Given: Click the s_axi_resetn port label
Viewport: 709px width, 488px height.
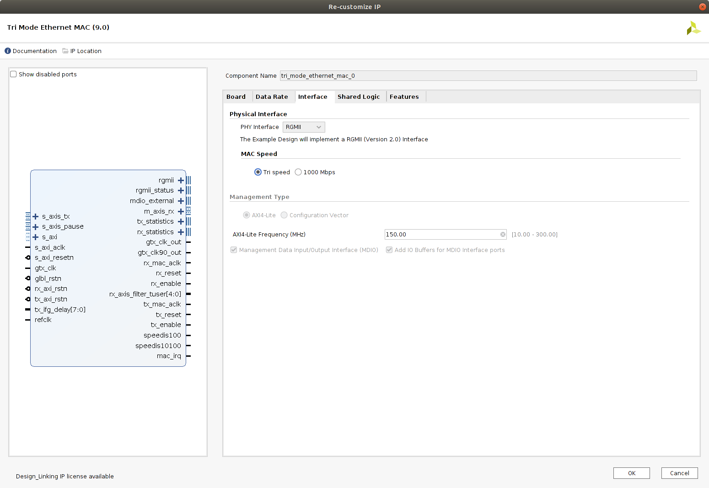Looking at the screenshot, I should pyautogui.click(x=54, y=258).
